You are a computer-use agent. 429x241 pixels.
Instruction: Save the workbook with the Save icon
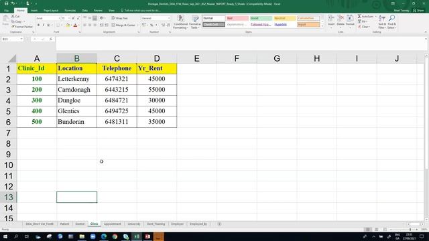6,3
